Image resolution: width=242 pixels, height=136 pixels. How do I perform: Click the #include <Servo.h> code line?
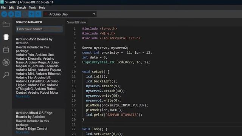99,29
